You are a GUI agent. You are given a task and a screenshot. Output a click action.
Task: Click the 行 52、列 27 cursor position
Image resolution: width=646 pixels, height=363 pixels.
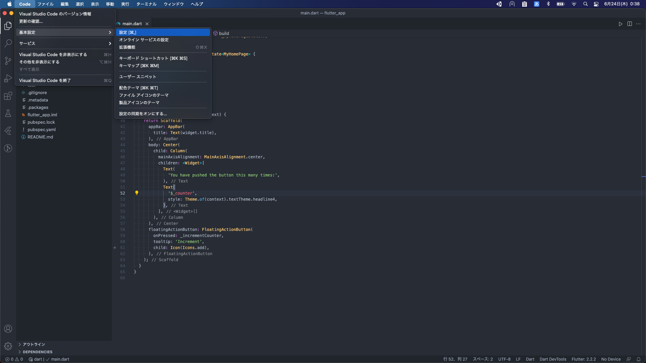[x=455, y=359]
